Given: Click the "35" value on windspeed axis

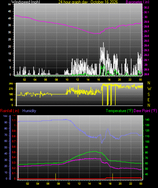Looking at the screenshot, I should click(x=9, y=25).
